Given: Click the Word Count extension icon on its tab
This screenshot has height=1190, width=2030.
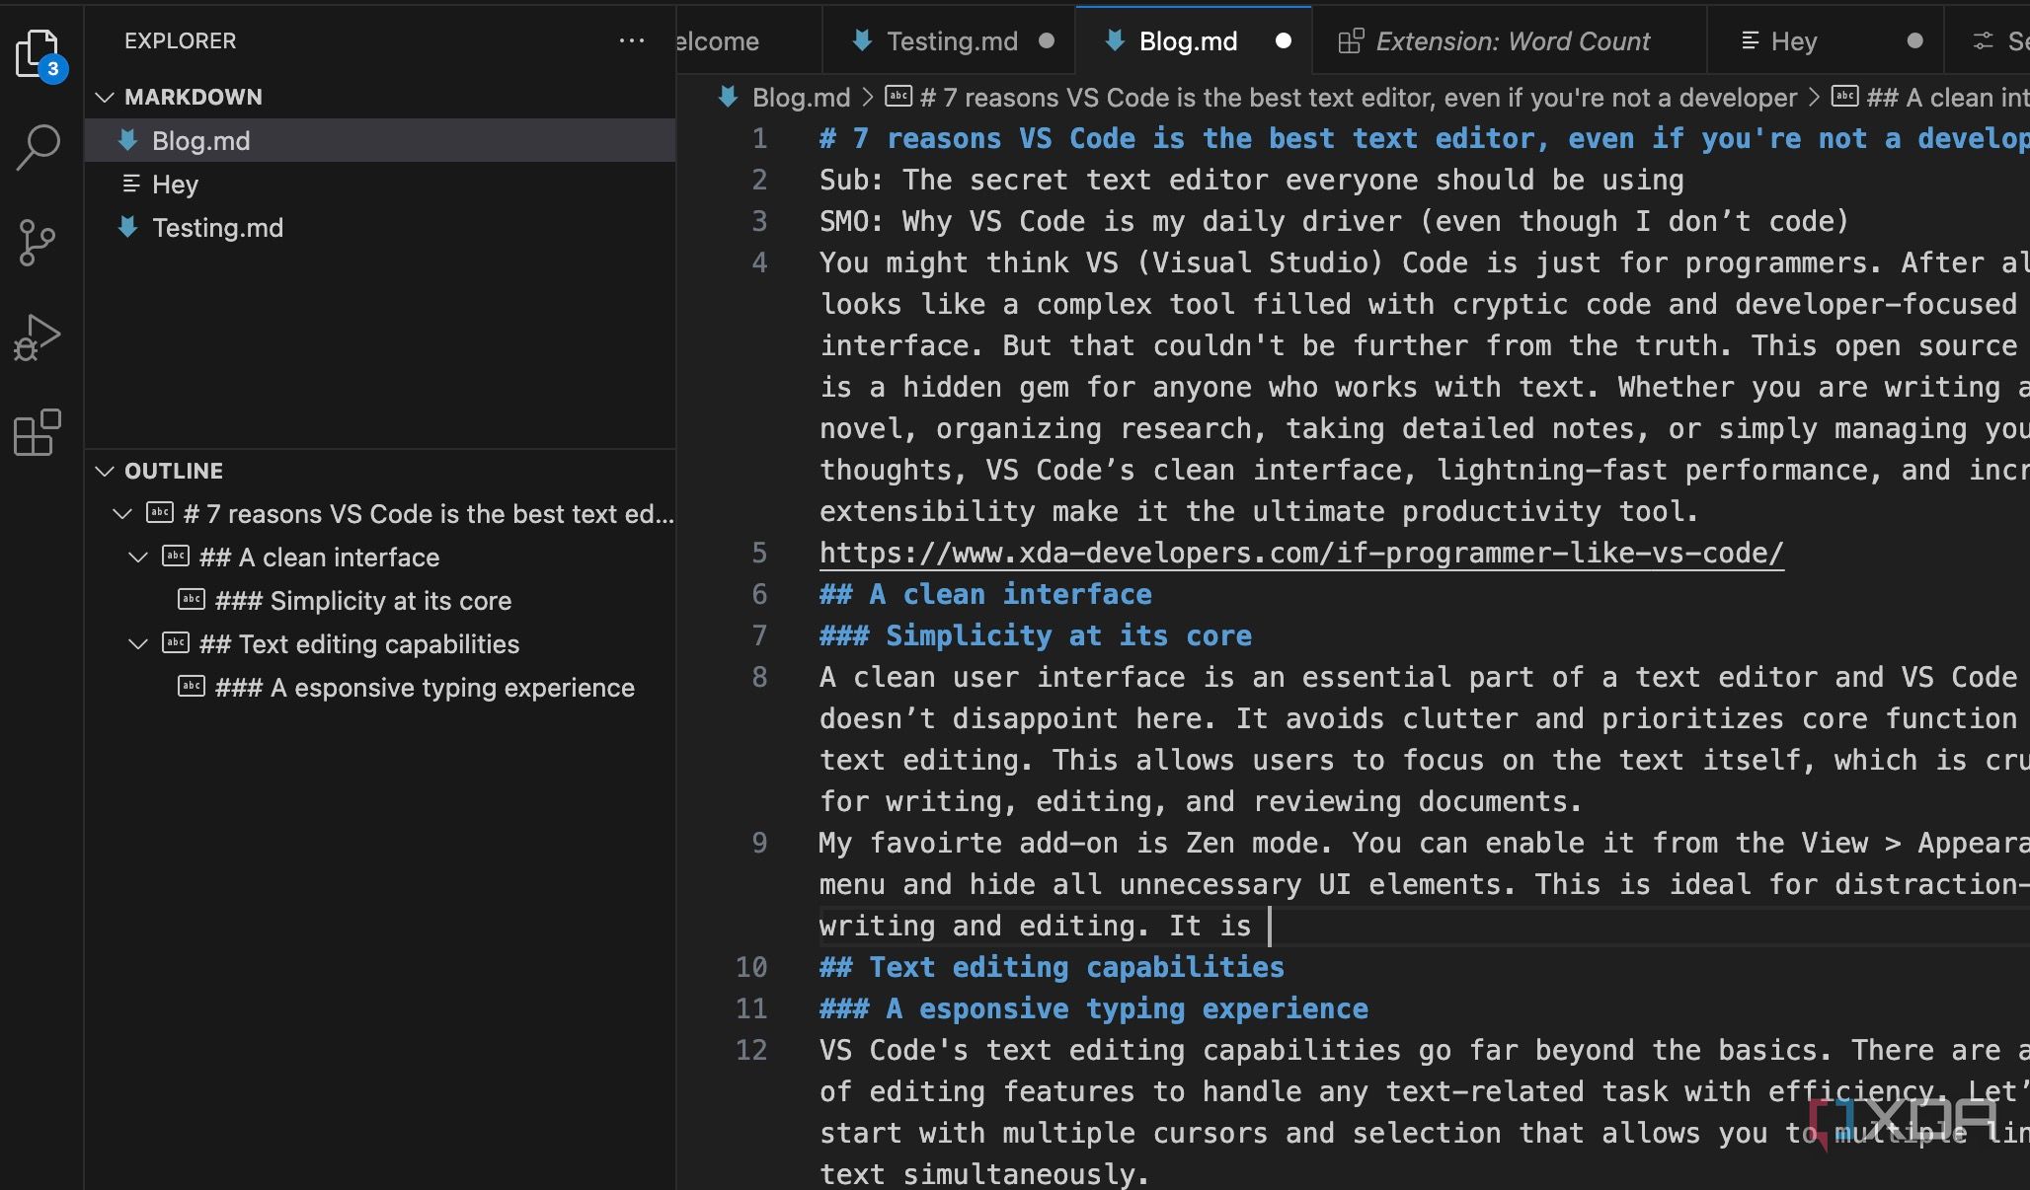Looking at the screenshot, I should point(1351,40).
